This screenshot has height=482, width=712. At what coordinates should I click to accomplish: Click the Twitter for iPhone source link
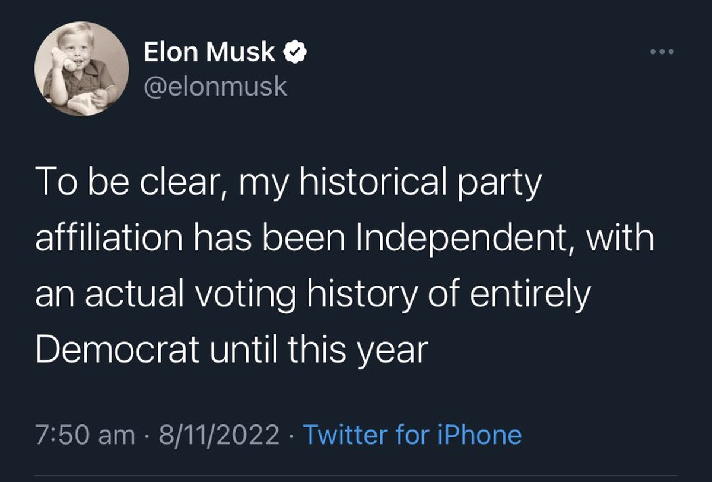click(x=412, y=435)
